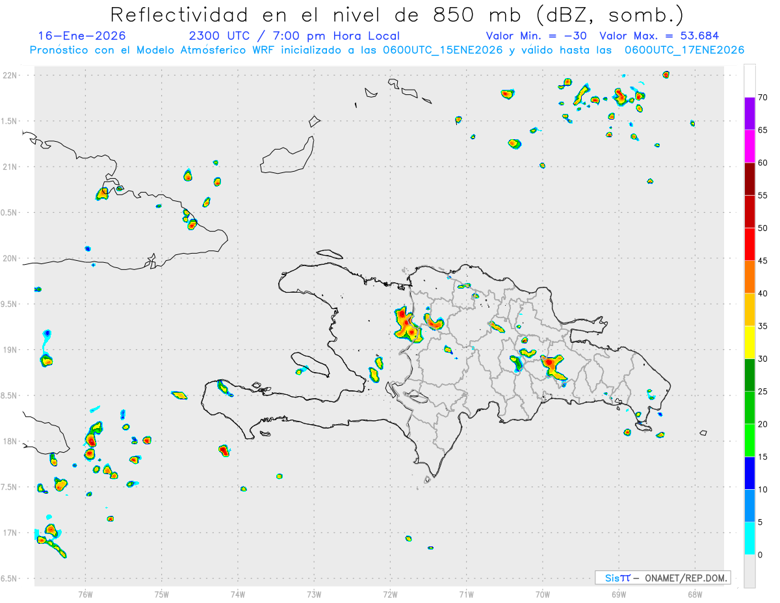Click the 'SisTT - ONAMET/REP.DOM.' credit box
Viewport: 780px width, 603px height.
click(662, 578)
